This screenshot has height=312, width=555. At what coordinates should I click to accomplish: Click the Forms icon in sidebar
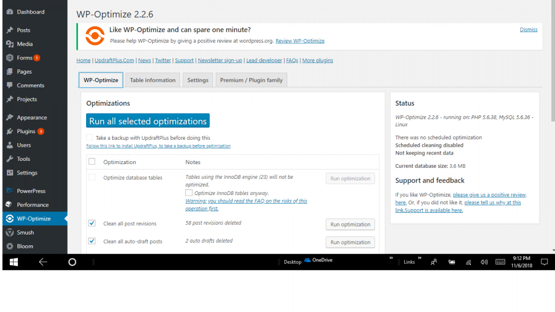(x=10, y=57)
